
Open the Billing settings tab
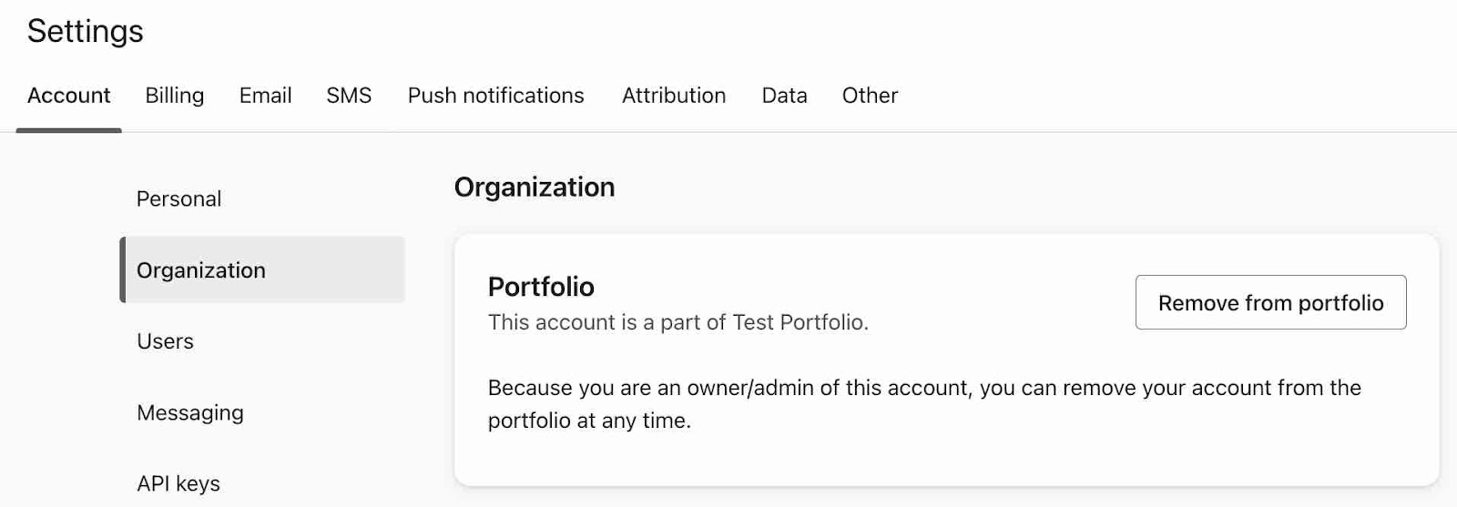point(174,96)
